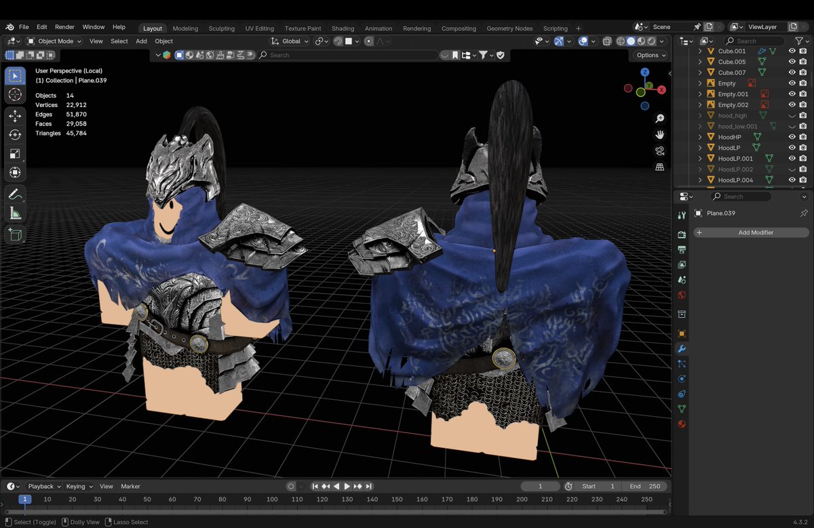Open the Geometry Nodes workspace tab

tap(509, 28)
